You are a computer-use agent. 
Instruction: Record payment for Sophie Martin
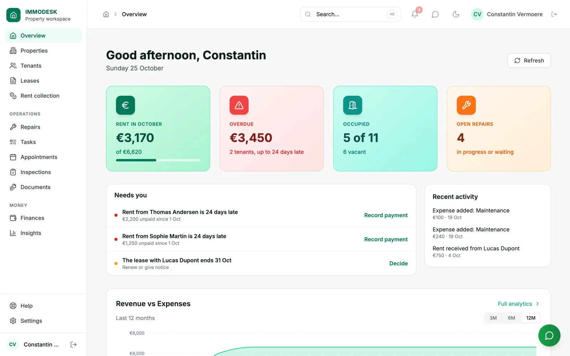[x=386, y=240]
